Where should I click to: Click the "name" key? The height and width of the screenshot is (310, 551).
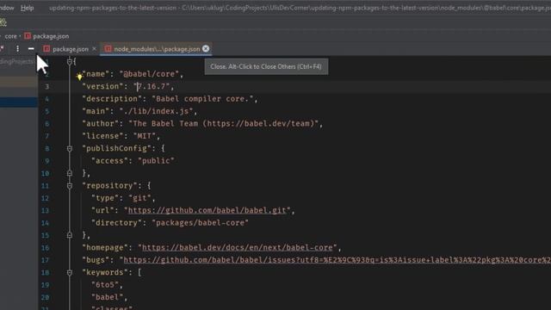[96, 74]
